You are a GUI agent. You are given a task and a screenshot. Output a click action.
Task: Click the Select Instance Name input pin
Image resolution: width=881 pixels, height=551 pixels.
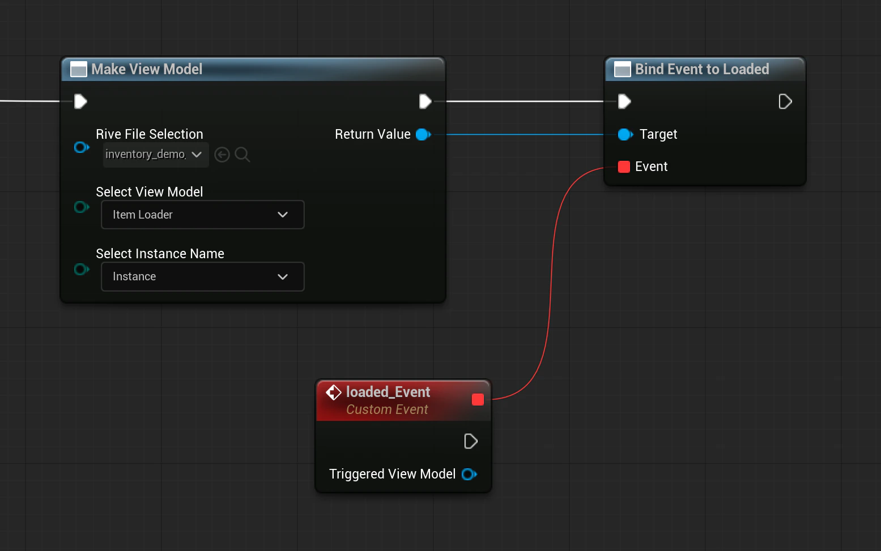82,270
